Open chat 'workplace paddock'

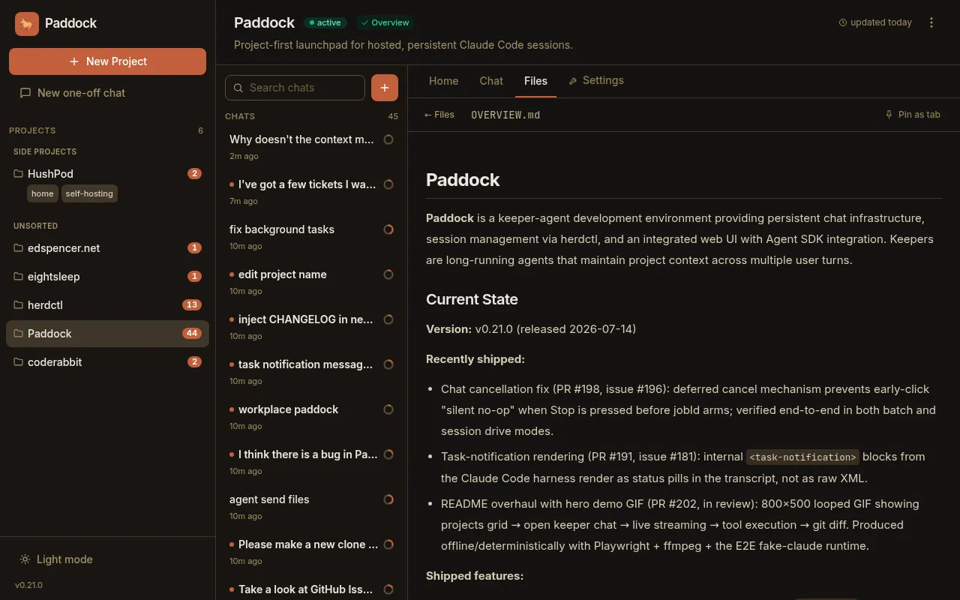[311, 417]
